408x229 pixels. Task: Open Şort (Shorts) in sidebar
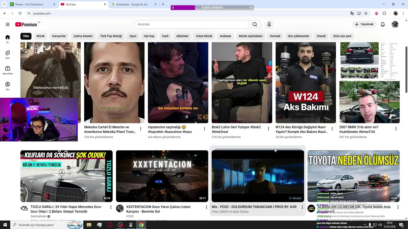(8, 55)
